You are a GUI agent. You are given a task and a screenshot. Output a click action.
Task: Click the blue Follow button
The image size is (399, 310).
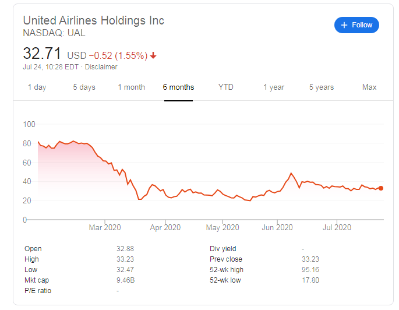click(x=356, y=25)
